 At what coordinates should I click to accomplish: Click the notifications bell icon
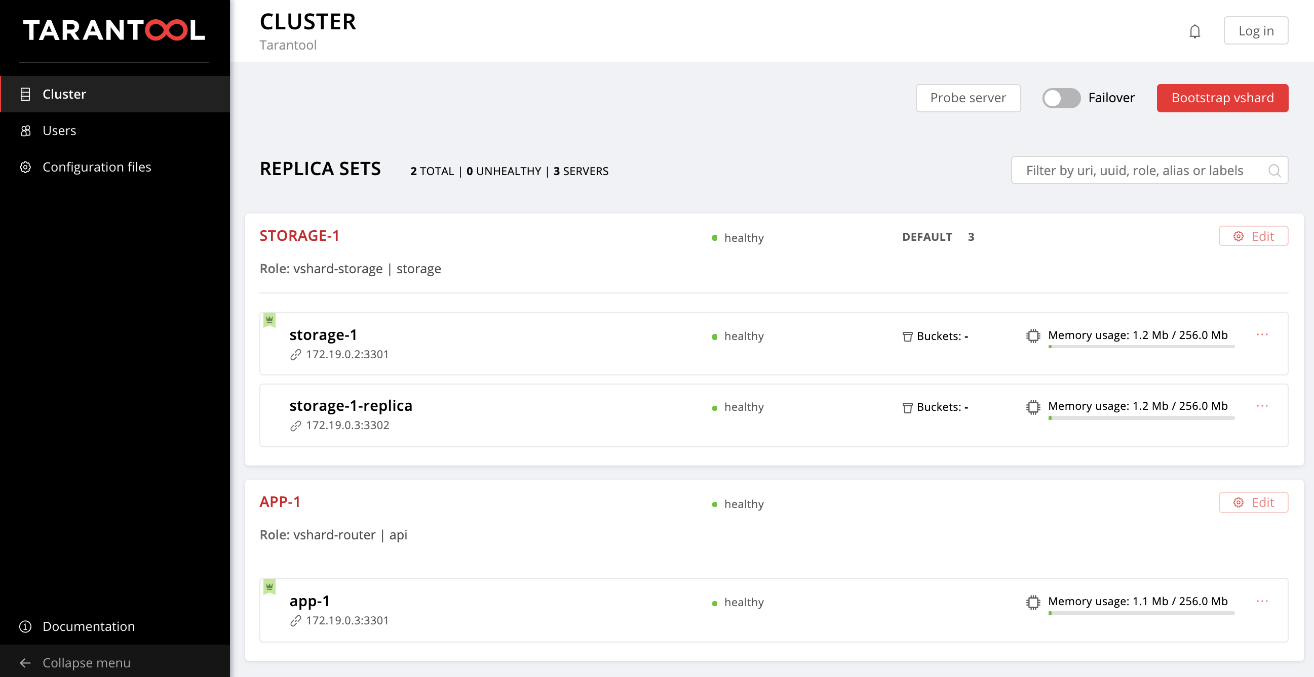(1194, 31)
